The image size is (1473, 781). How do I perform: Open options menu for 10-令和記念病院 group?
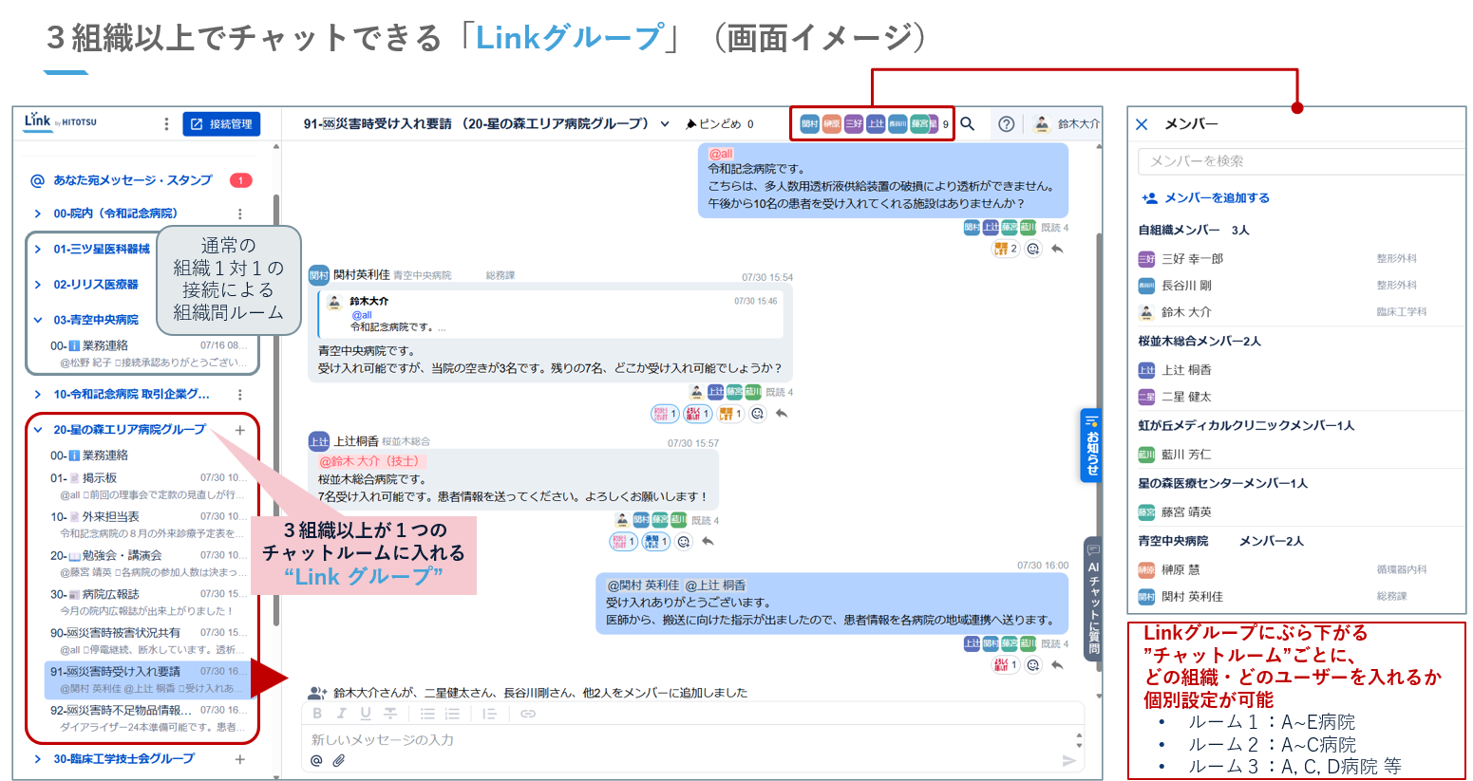[x=239, y=394]
